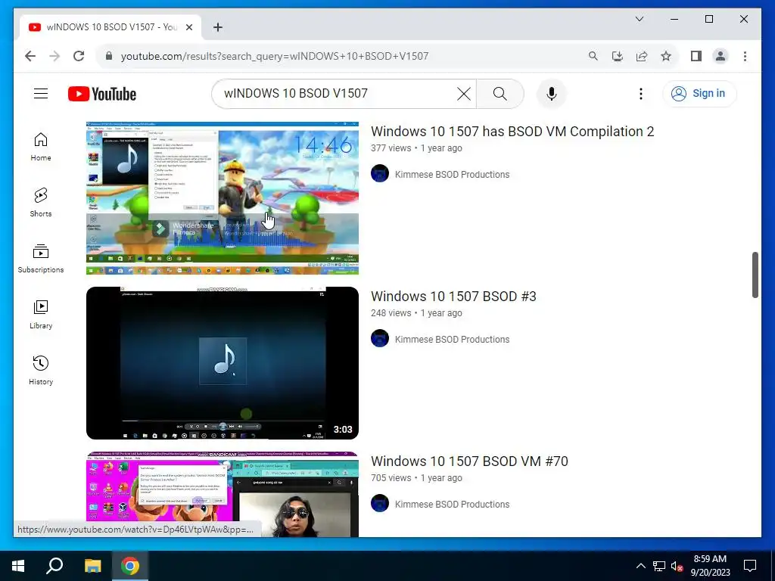Open Library in the sidebar
775x581 pixels.
click(41, 315)
